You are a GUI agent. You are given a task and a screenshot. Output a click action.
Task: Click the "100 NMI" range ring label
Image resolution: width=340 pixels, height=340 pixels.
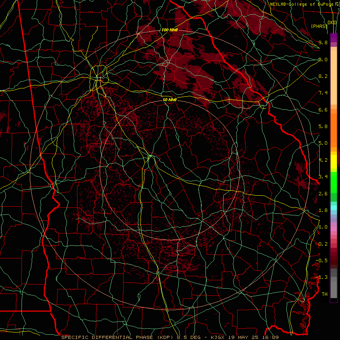(x=170, y=30)
